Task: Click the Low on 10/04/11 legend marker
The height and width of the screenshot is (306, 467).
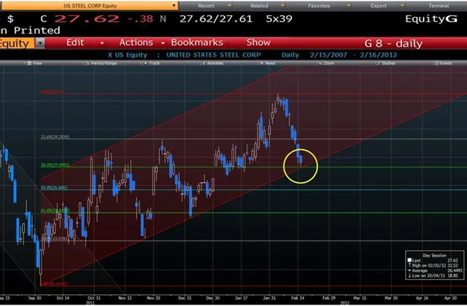Action: pos(409,275)
